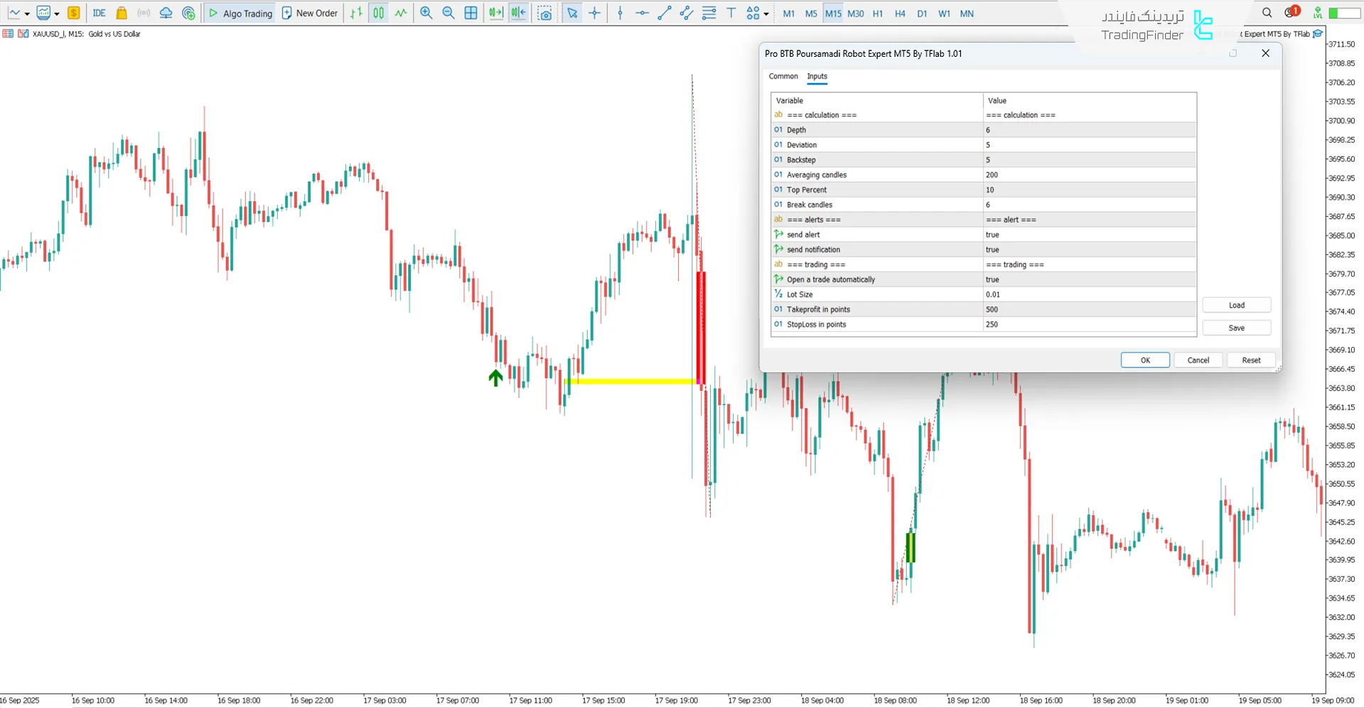This screenshot has height=708, width=1364.
Task: Click the tile windows grid icon
Action: coord(471,13)
